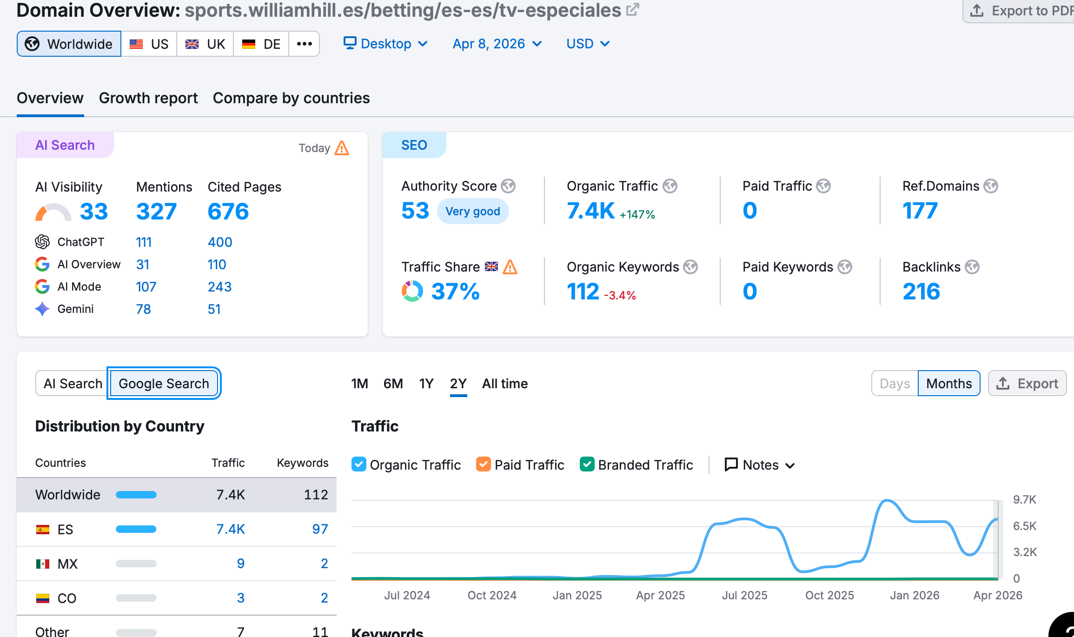Uncheck the Organic Traffic checkbox
Image resolution: width=1074 pixels, height=637 pixels.
coord(359,464)
